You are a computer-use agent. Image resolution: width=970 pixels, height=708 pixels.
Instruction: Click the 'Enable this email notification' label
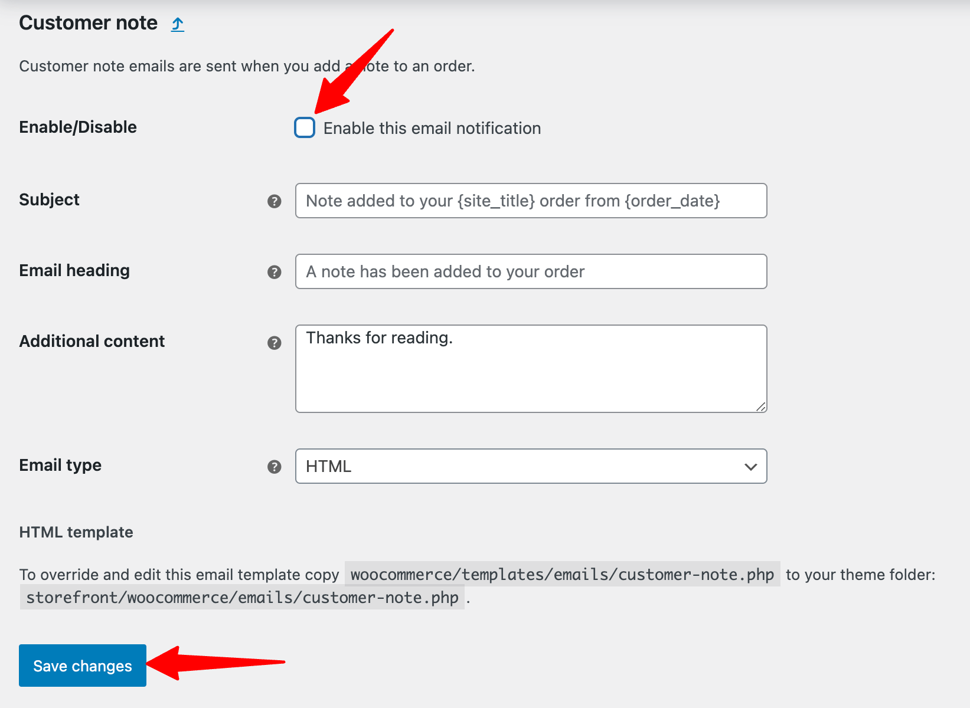pos(432,128)
